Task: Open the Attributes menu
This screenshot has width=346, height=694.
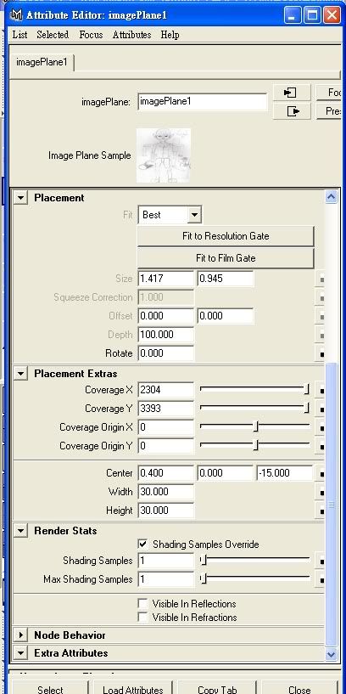Action: click(131, 35)
